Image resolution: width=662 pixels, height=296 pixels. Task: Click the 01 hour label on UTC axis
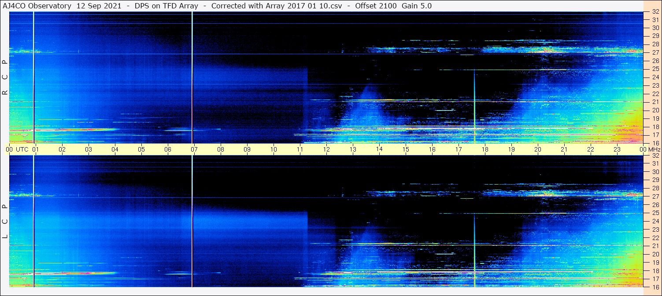(36, 149)
